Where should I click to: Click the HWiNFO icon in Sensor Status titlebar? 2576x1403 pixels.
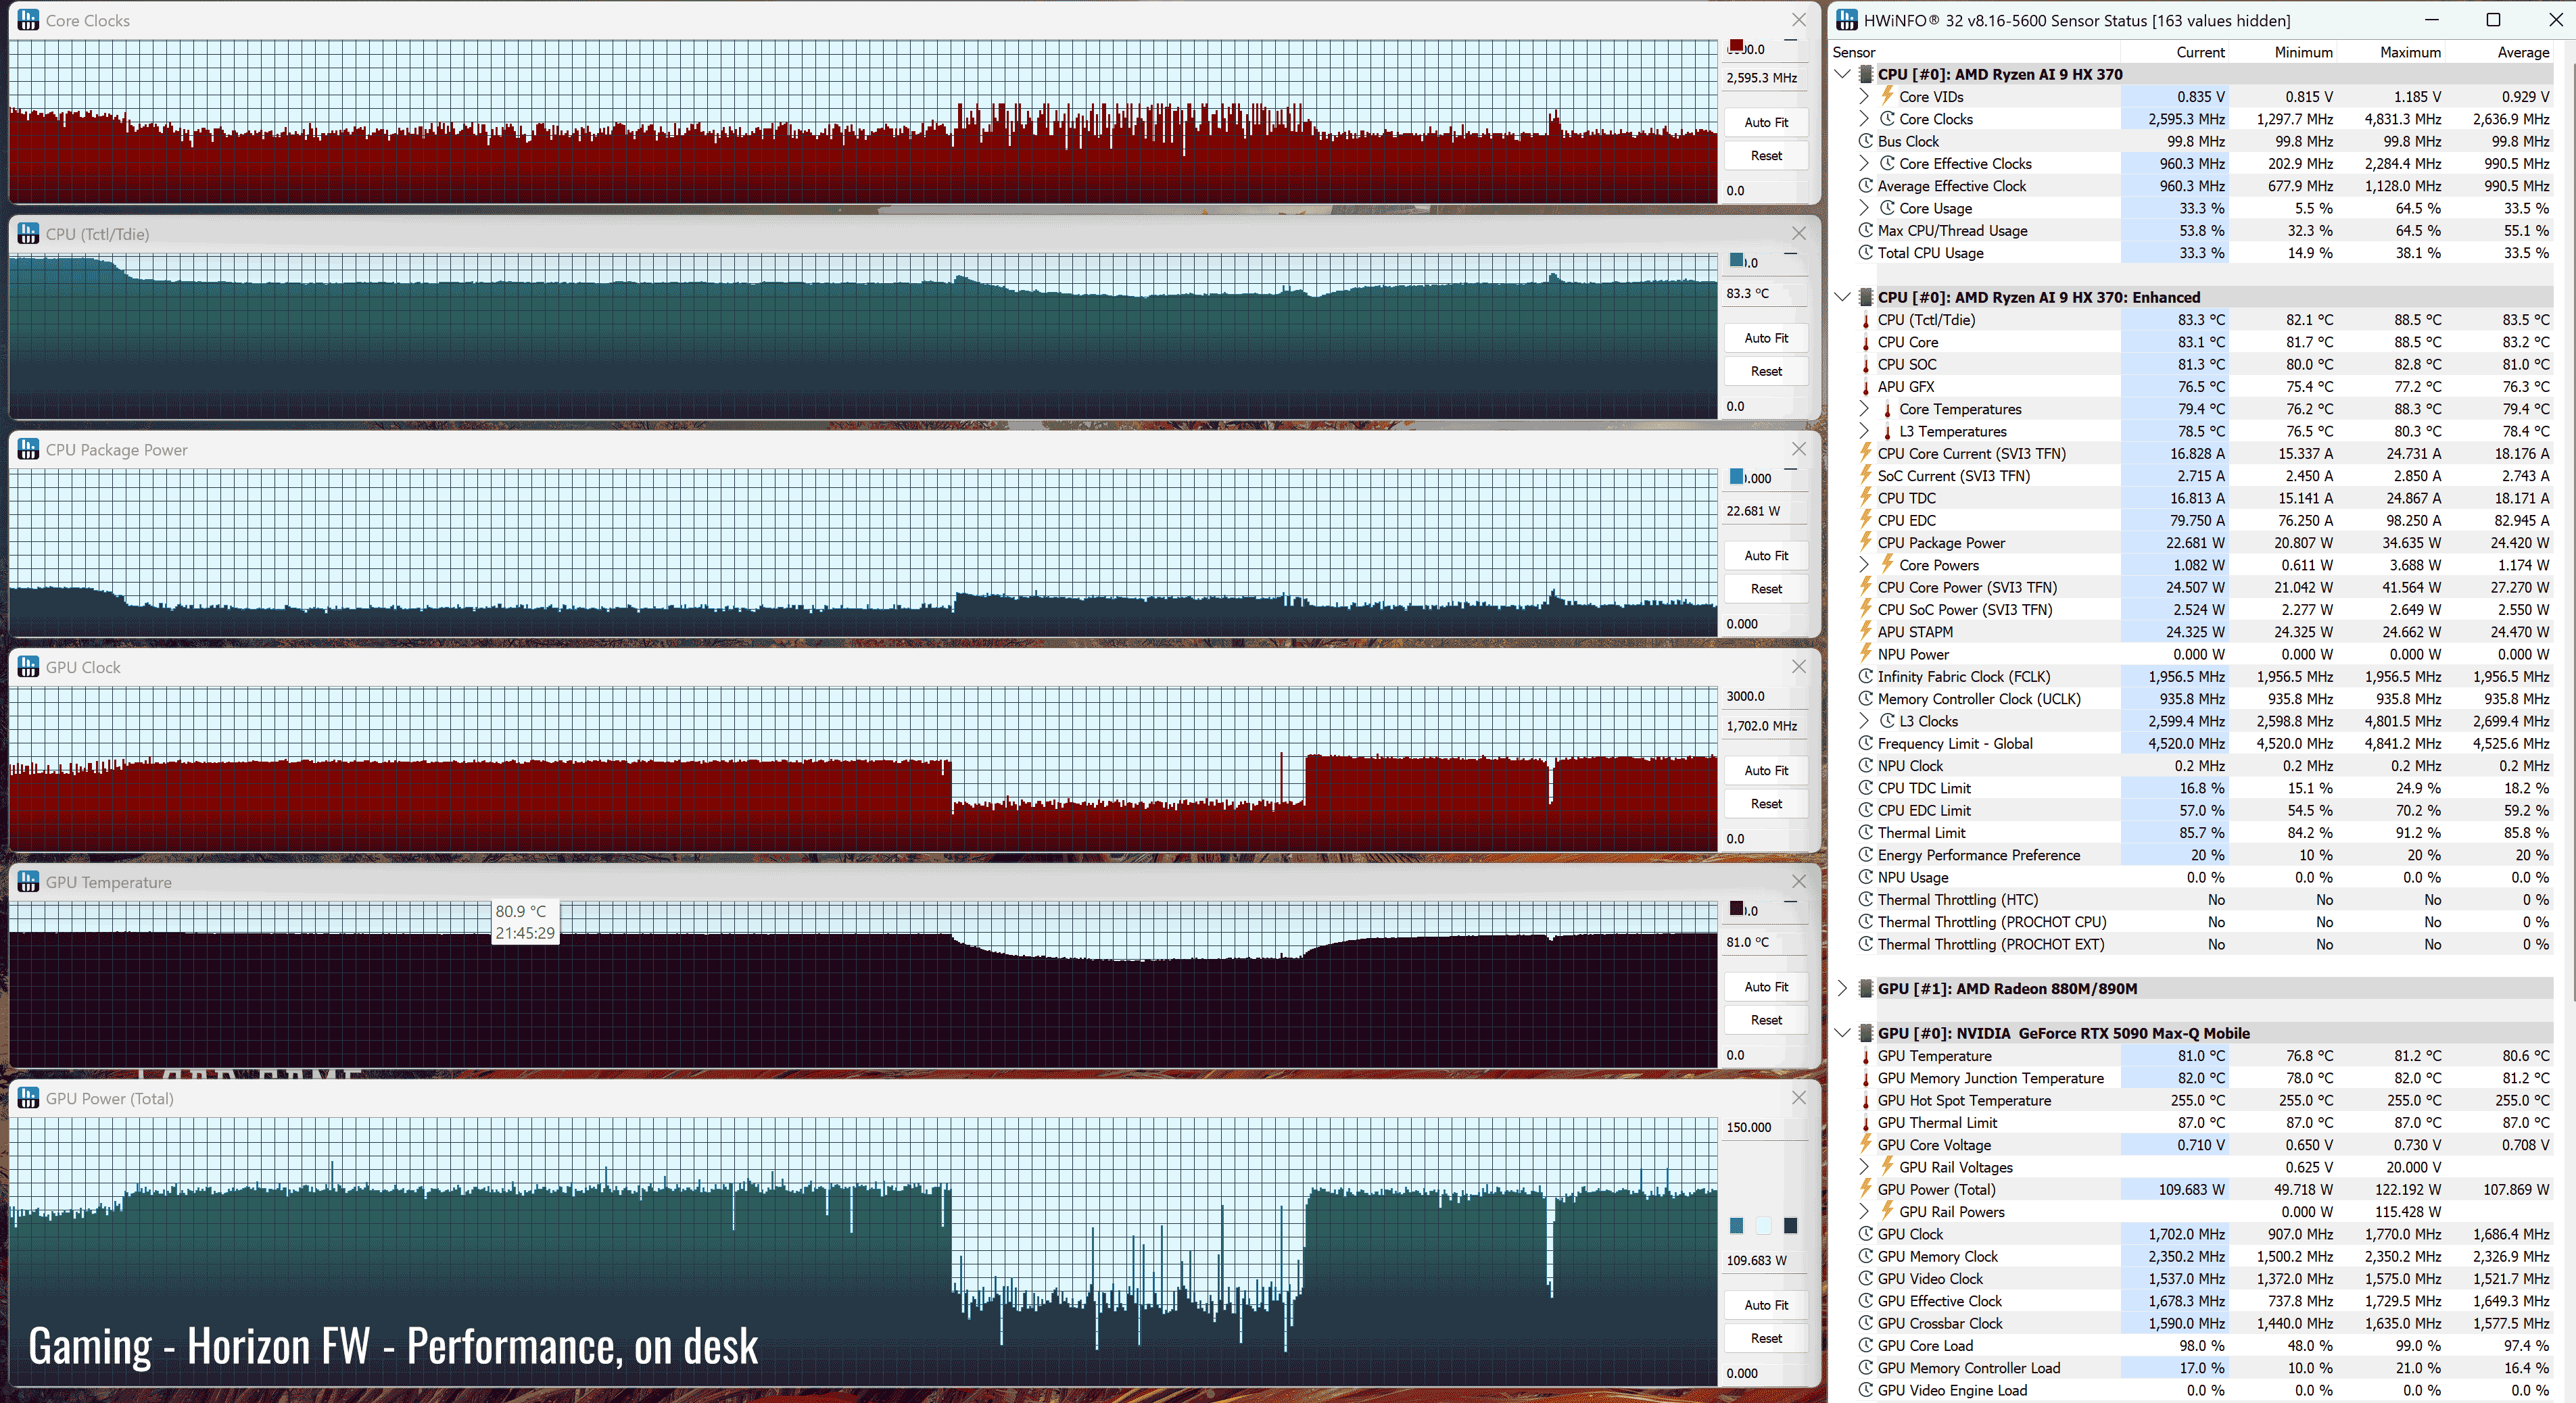click(1847, 20)
